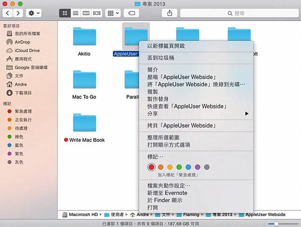Click the 專案 2013 window title
Image resolution: width=301 pixels, height=227 pixels.
[x=150, y=4]
